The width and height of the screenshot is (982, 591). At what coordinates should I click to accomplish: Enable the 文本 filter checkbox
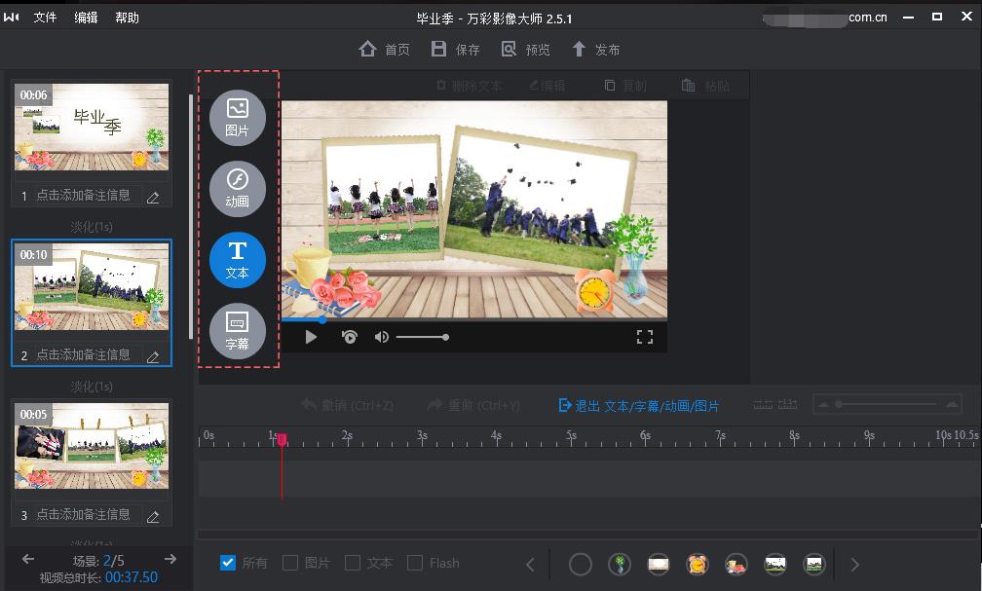(x=352, y=563)
